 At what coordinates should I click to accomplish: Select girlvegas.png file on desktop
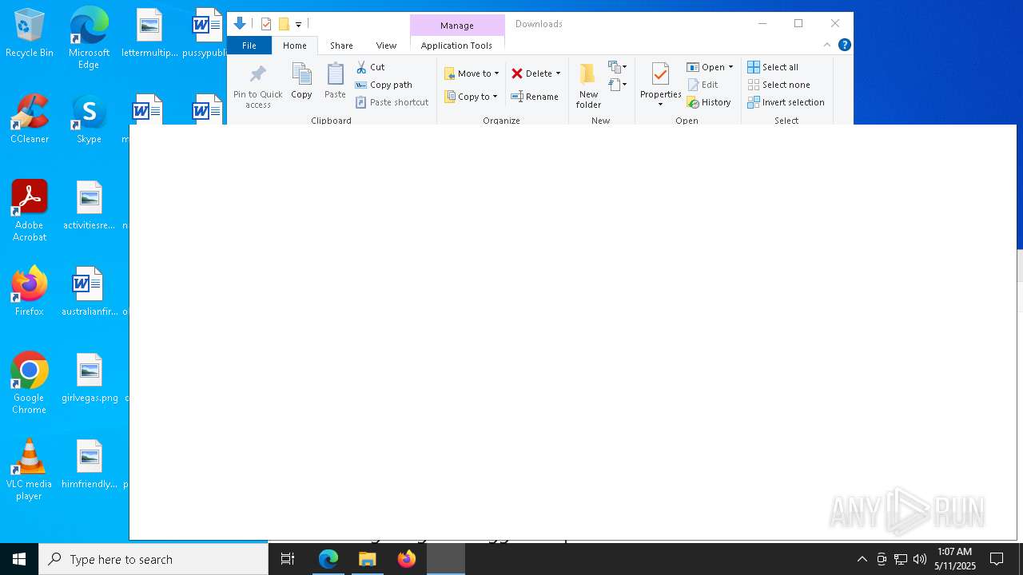coord(89,378)
